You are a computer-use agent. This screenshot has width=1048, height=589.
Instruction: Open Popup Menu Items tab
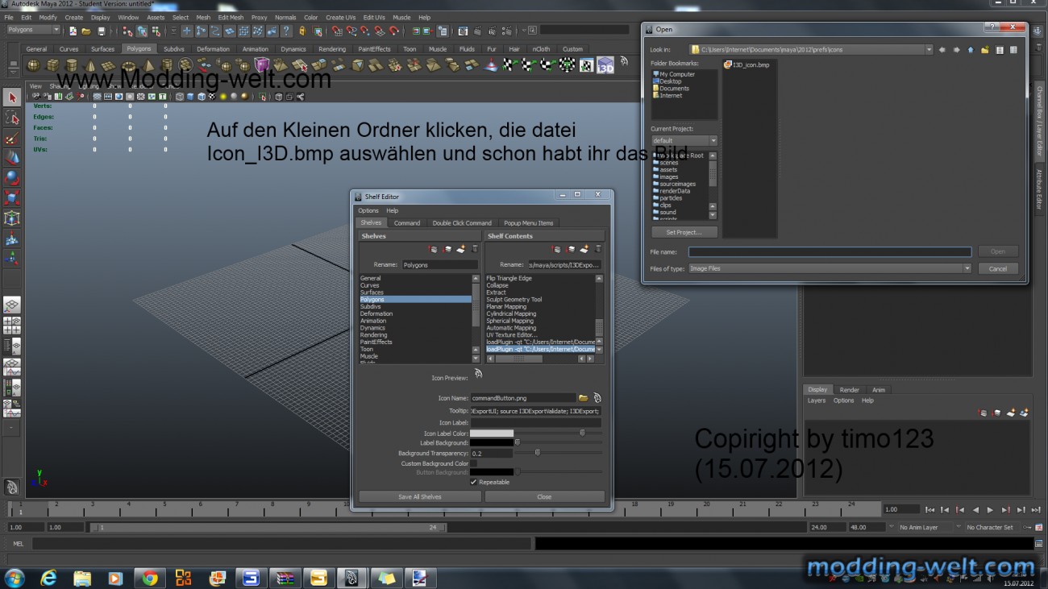529,223
